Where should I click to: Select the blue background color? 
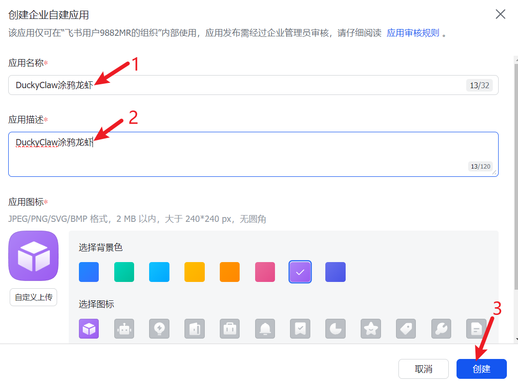click(x=89, y=272)
